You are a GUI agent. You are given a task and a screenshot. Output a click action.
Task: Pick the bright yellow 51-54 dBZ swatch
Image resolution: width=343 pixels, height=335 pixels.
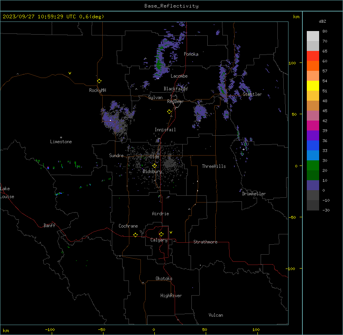313,86
